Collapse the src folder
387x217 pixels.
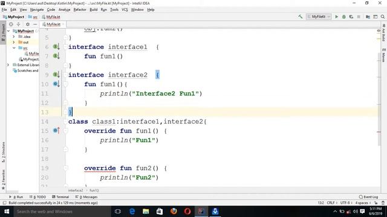click(14, 48)
